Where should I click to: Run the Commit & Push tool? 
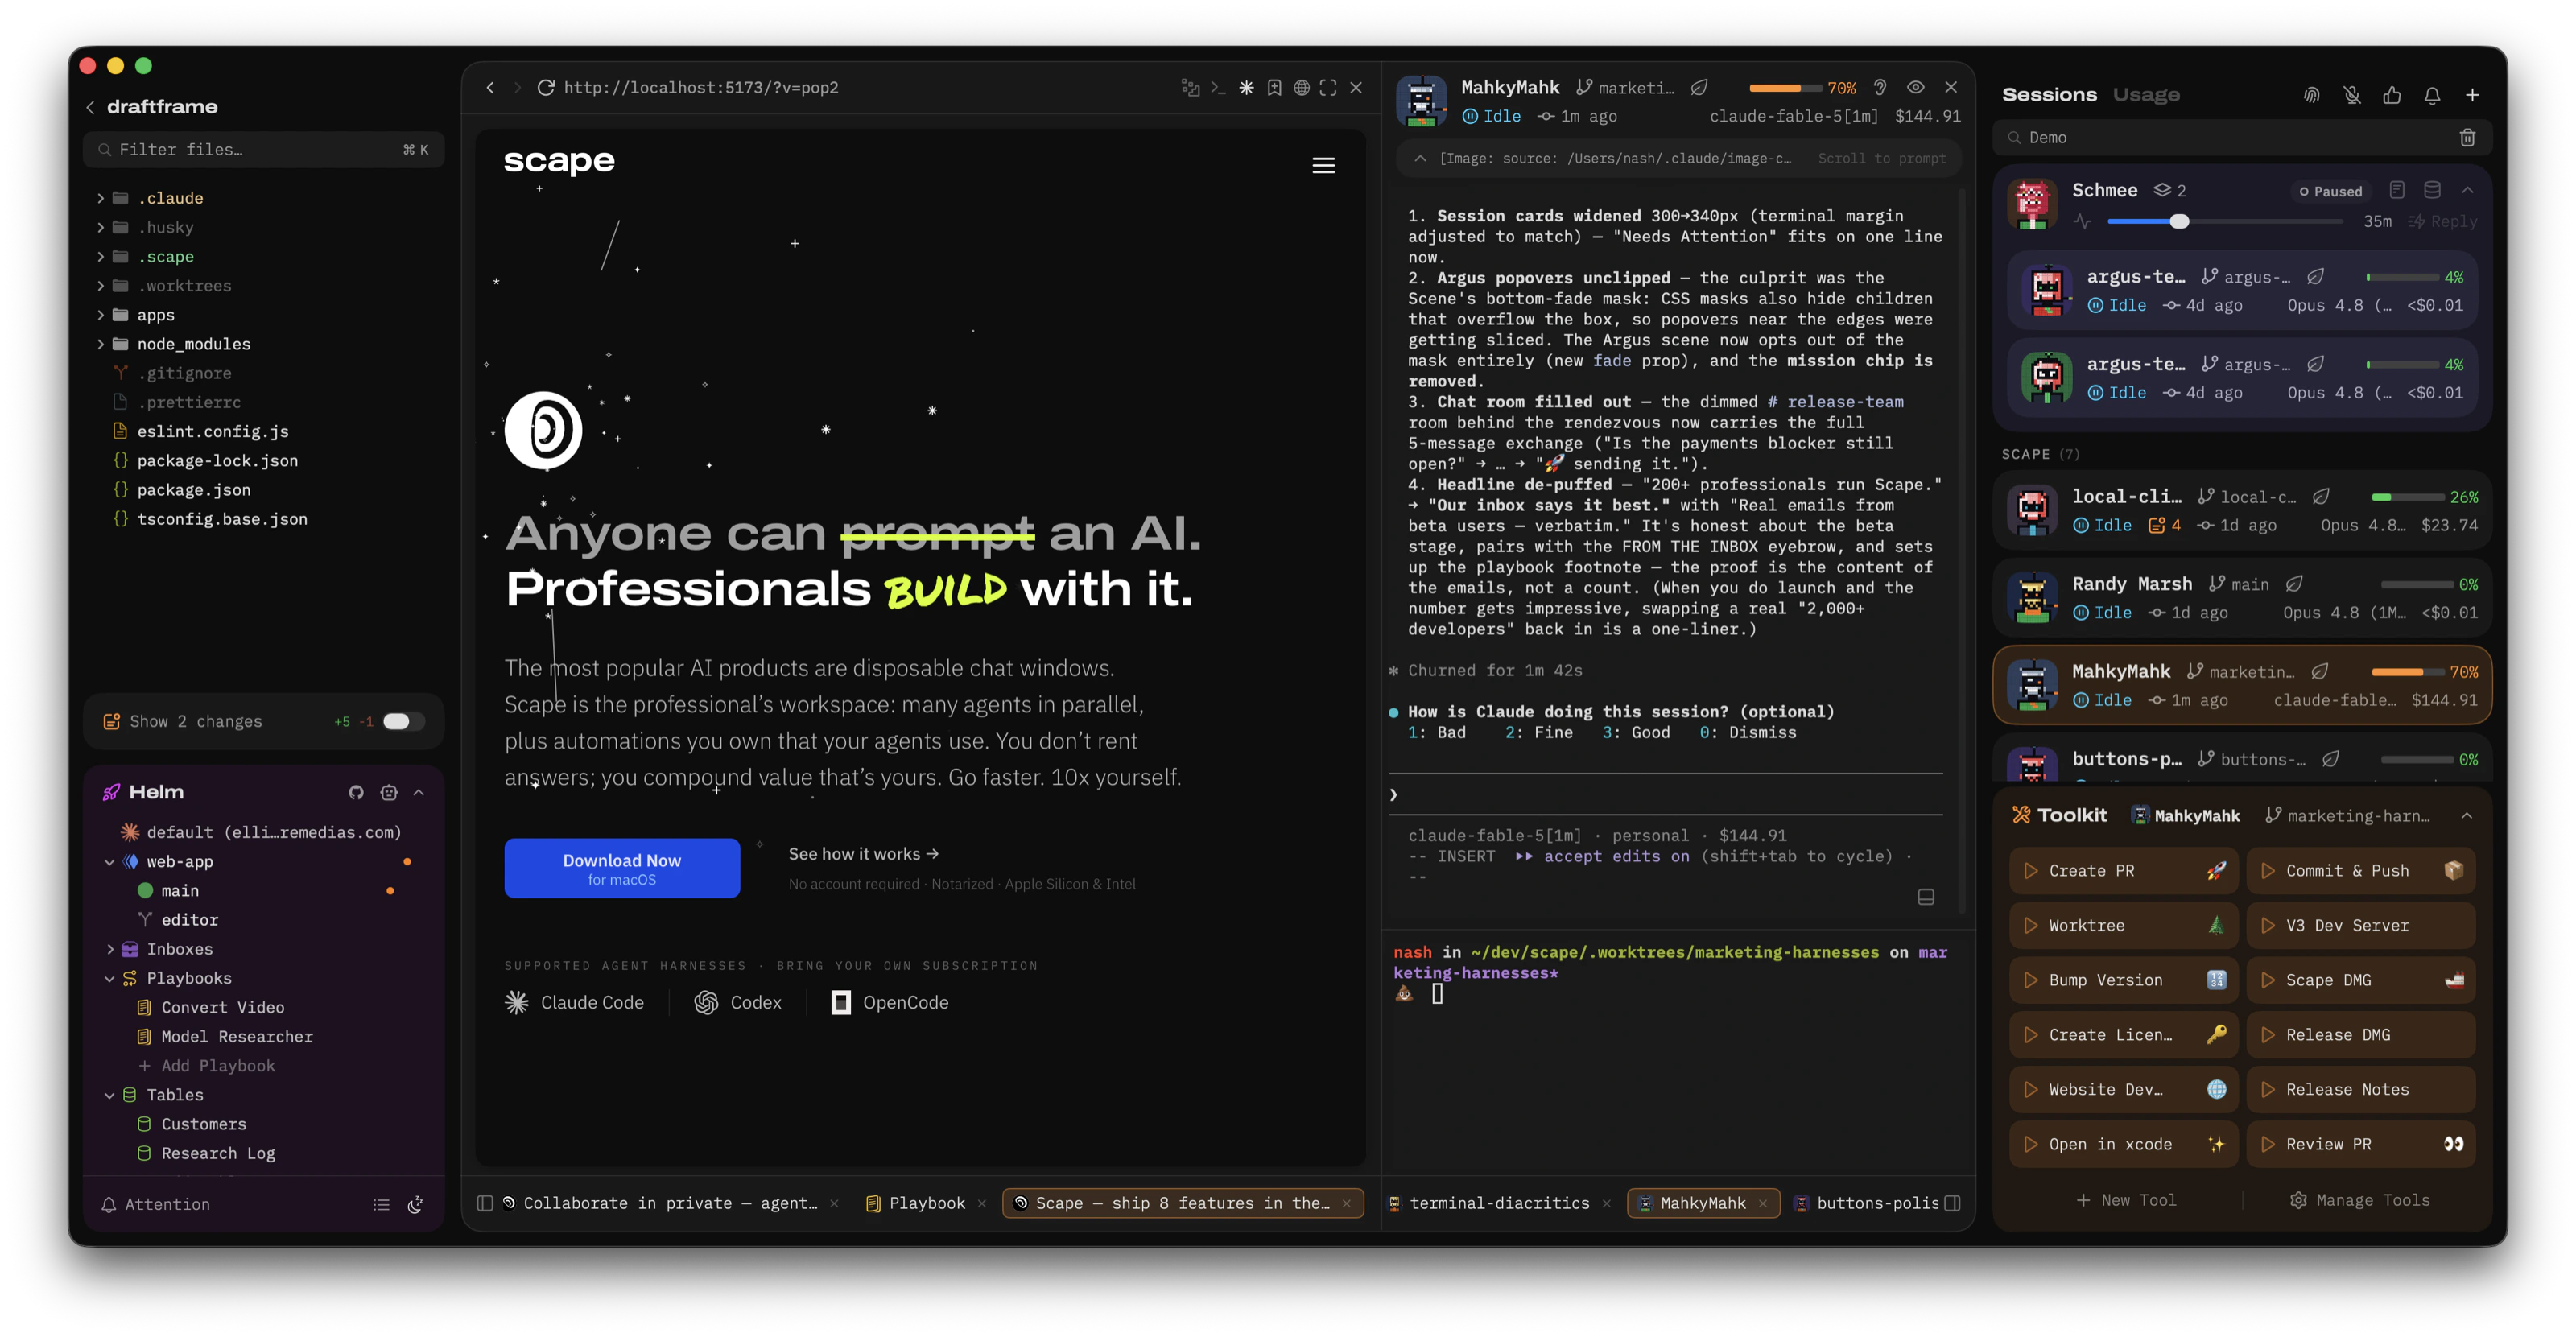[2361, 871]
